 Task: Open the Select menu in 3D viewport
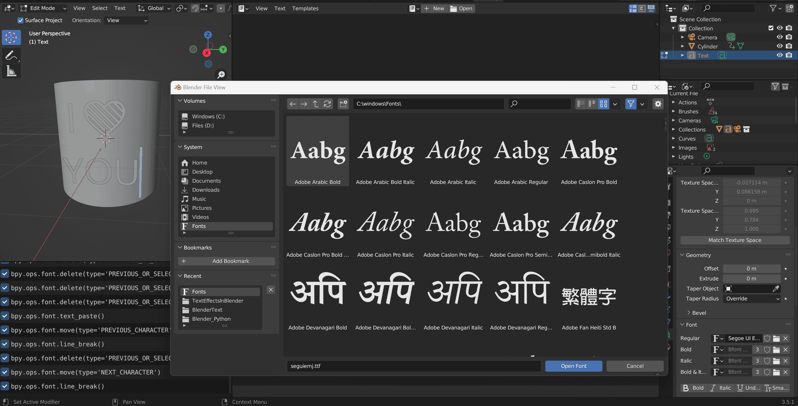pyautogui.click(x=100, y=8)
